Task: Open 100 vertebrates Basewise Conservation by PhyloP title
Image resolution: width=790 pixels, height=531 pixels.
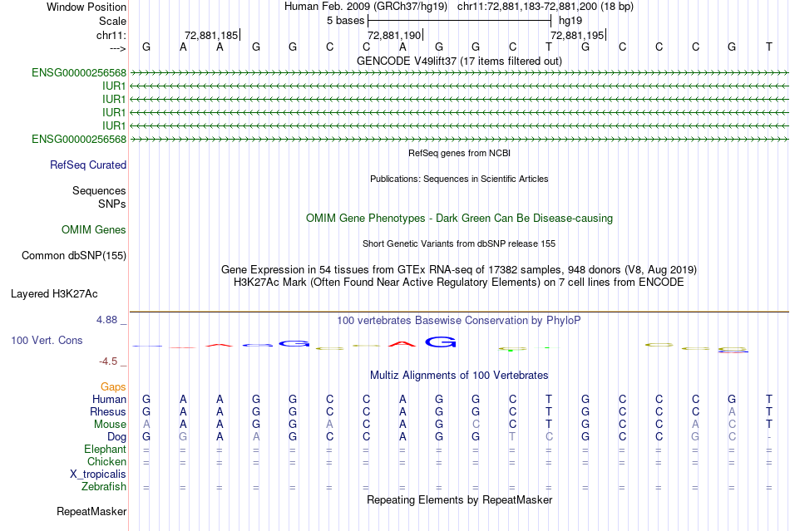Action: tap(459, 321)
